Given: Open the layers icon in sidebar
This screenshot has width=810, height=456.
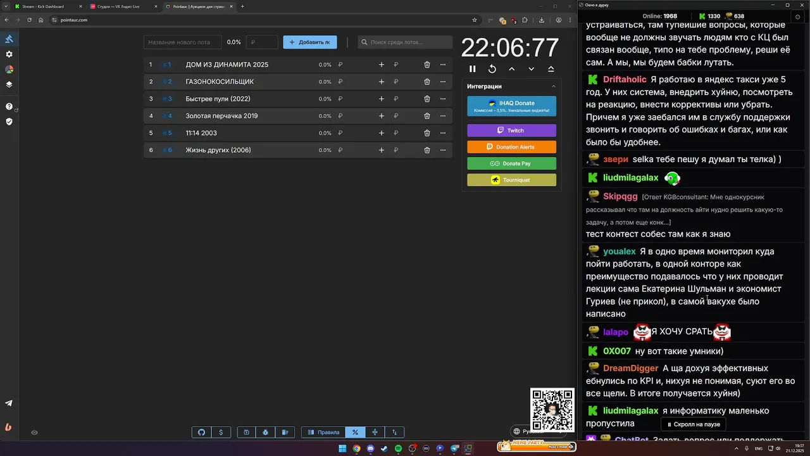Looking at the screenshot, I should pyautogui.click(x=9, y=84).
